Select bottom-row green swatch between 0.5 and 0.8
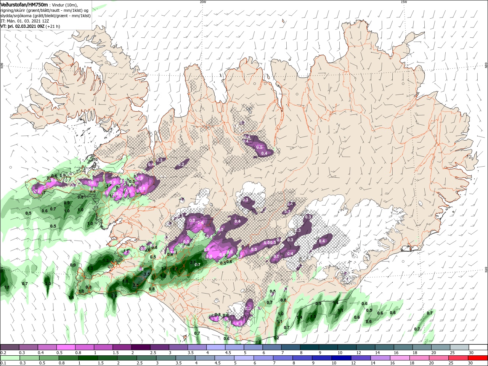488x366 pixels. tap(49, 358)
